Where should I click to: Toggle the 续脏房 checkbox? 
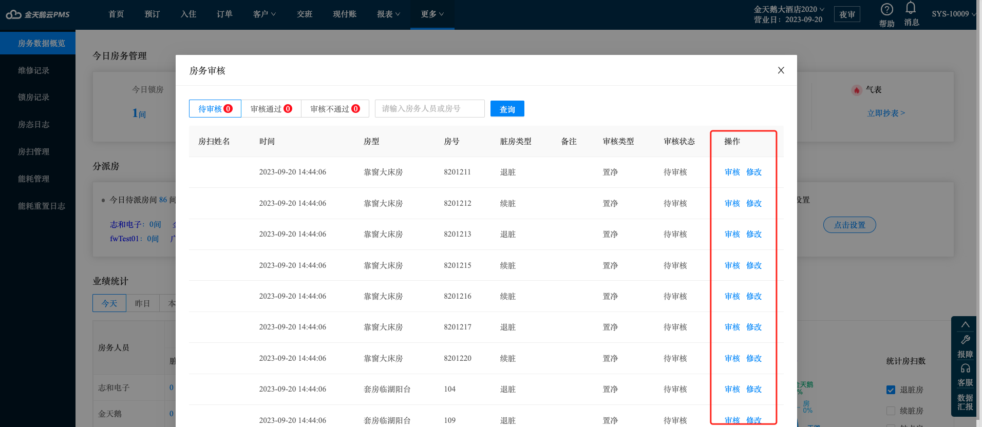tap(891, 411)
